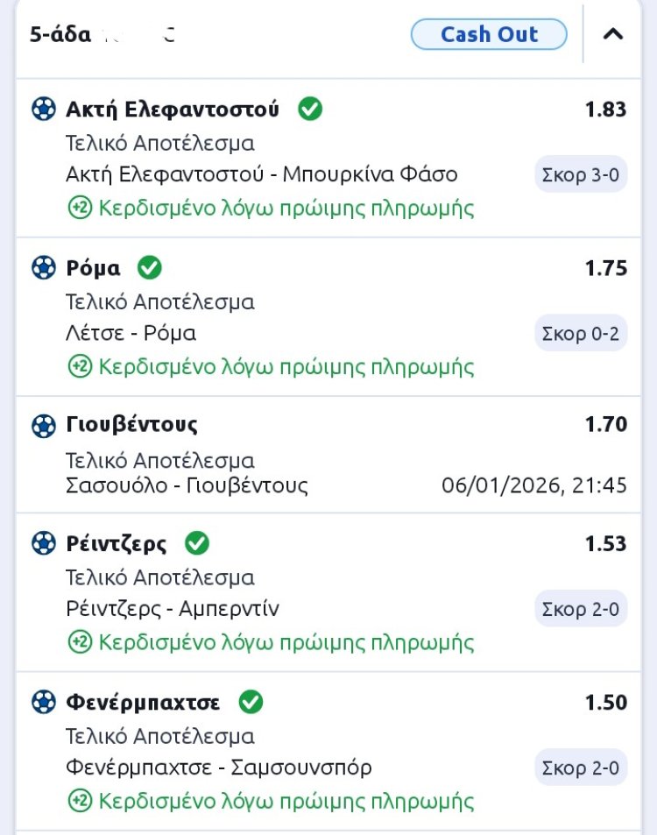Image resolution: width=657 pixels, height=835 pixels.
Task: Click the Ρέιντζερς match Σκορ 2-0 badge
Action: point(581,609)
